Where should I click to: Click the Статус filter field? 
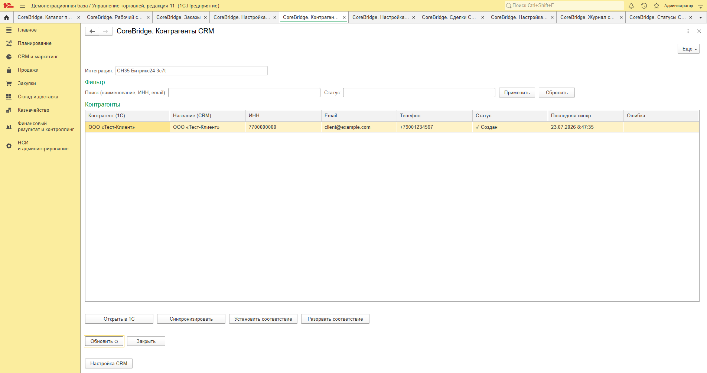point(419,92)
